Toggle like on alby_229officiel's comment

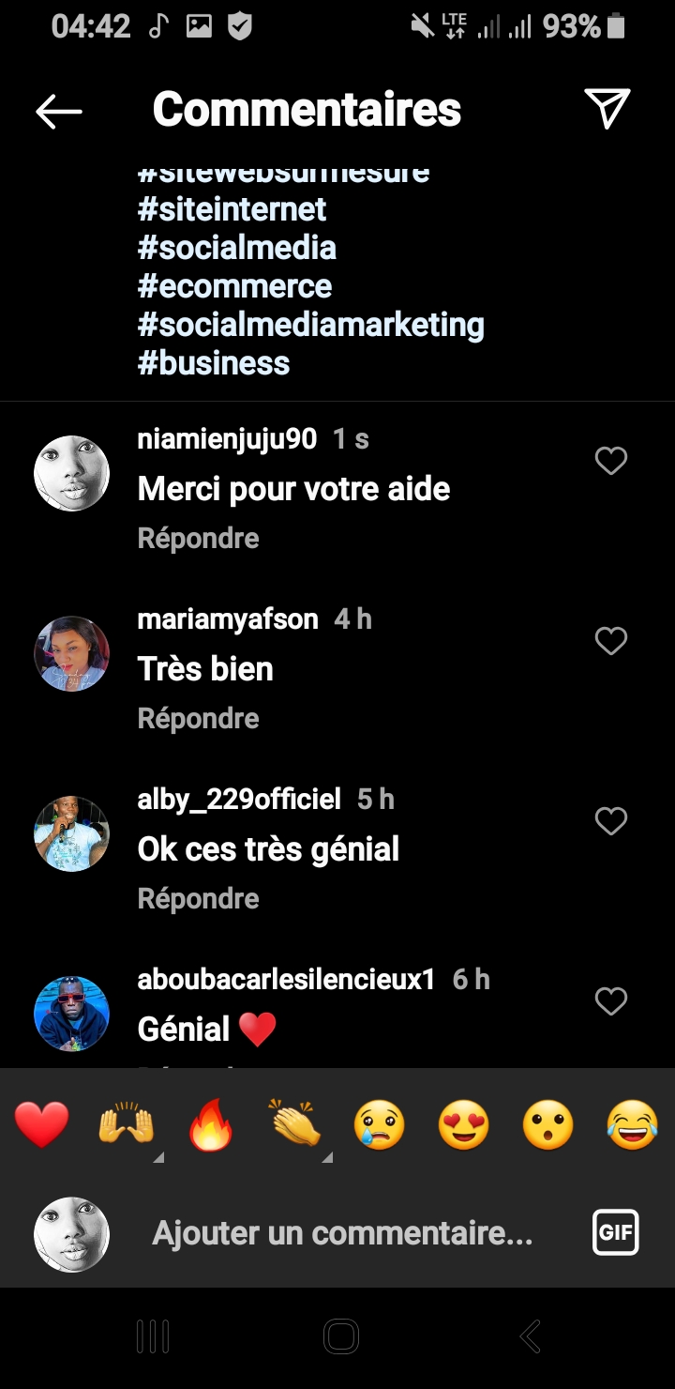(611, 821)
